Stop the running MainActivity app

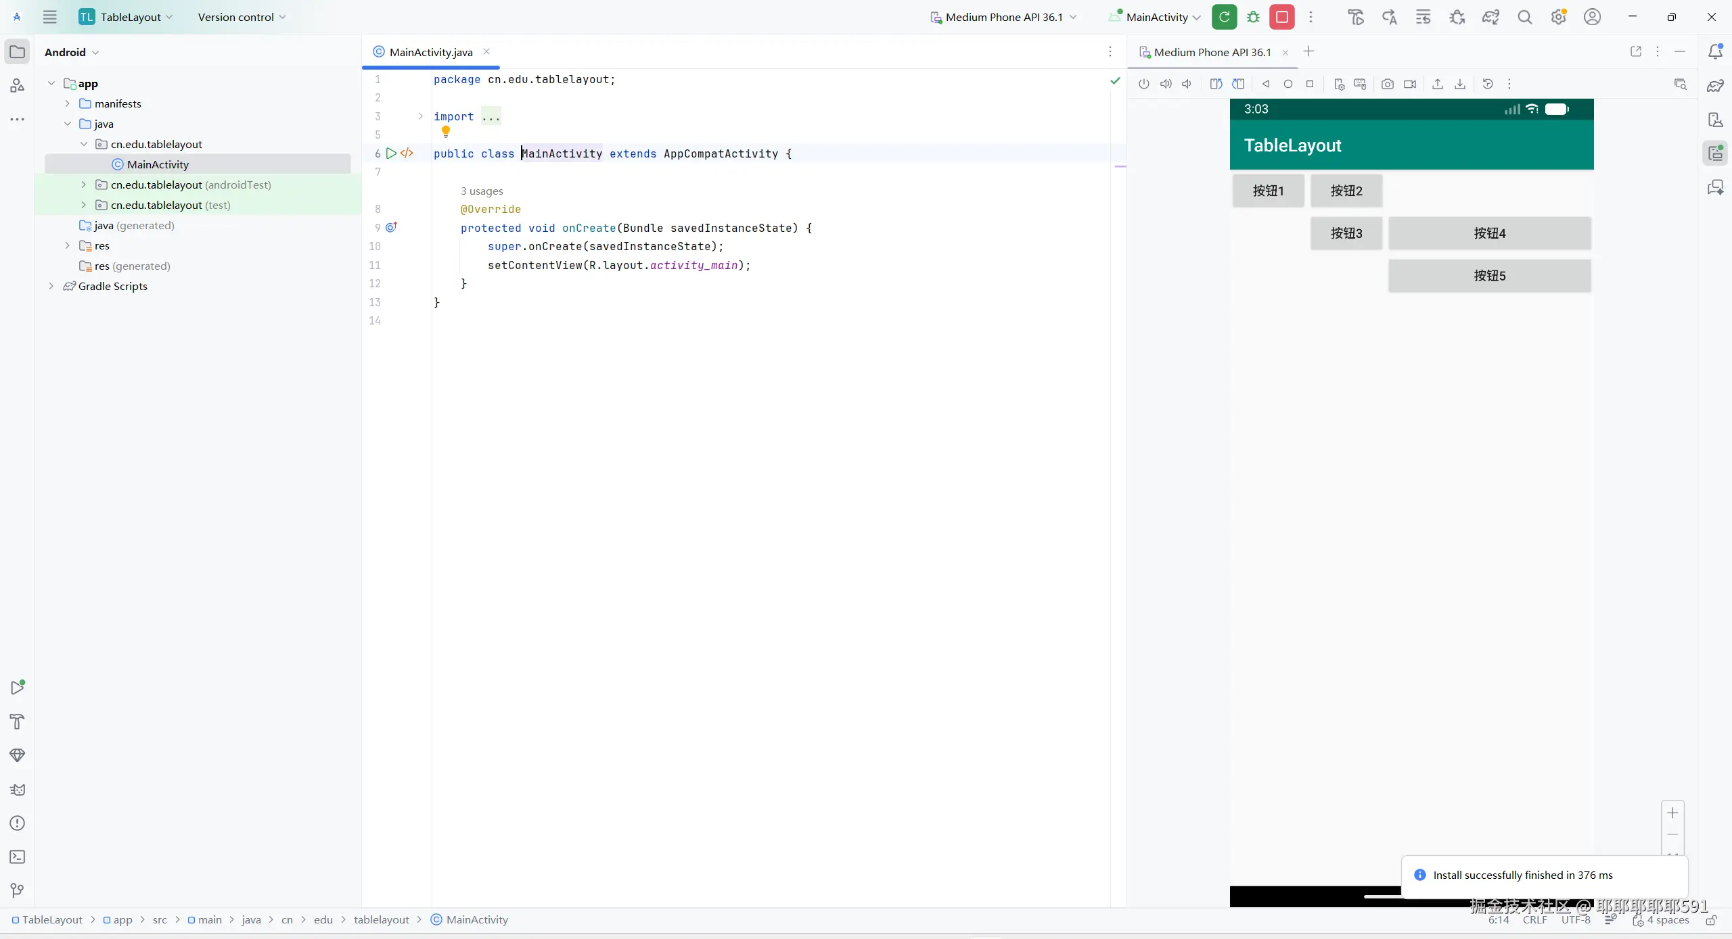point(1281,17)
